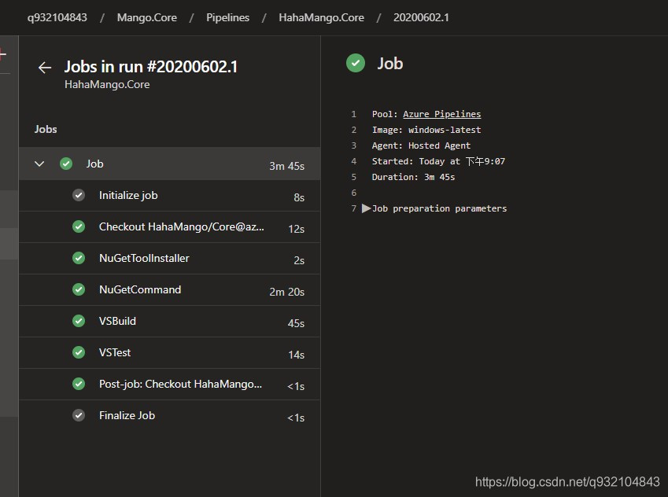Image resolution: width=668 pixels, height=497 pixels.
Task: Click the Agent: Hosted Agent log line
Action: click(x=421, y=145)
